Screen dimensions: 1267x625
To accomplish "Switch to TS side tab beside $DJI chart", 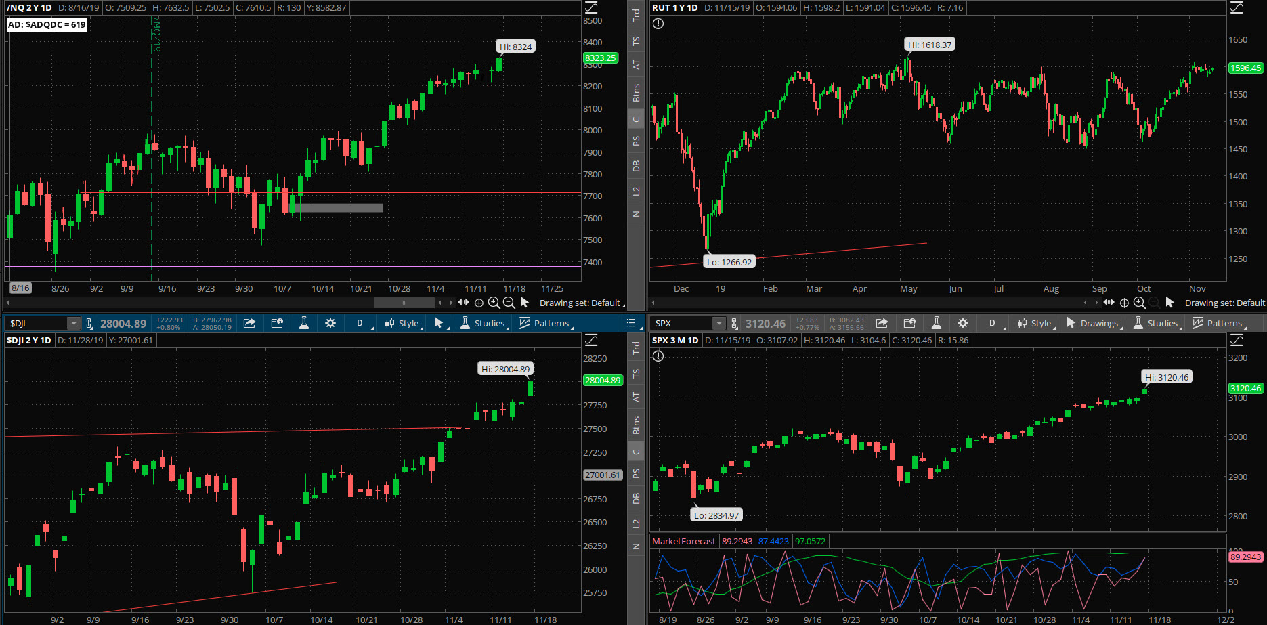I will 636,373.
